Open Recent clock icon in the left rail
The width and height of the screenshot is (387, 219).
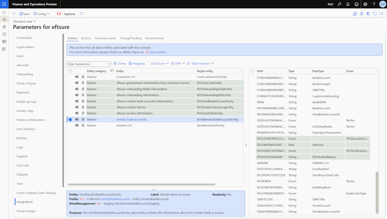[4, 34]
